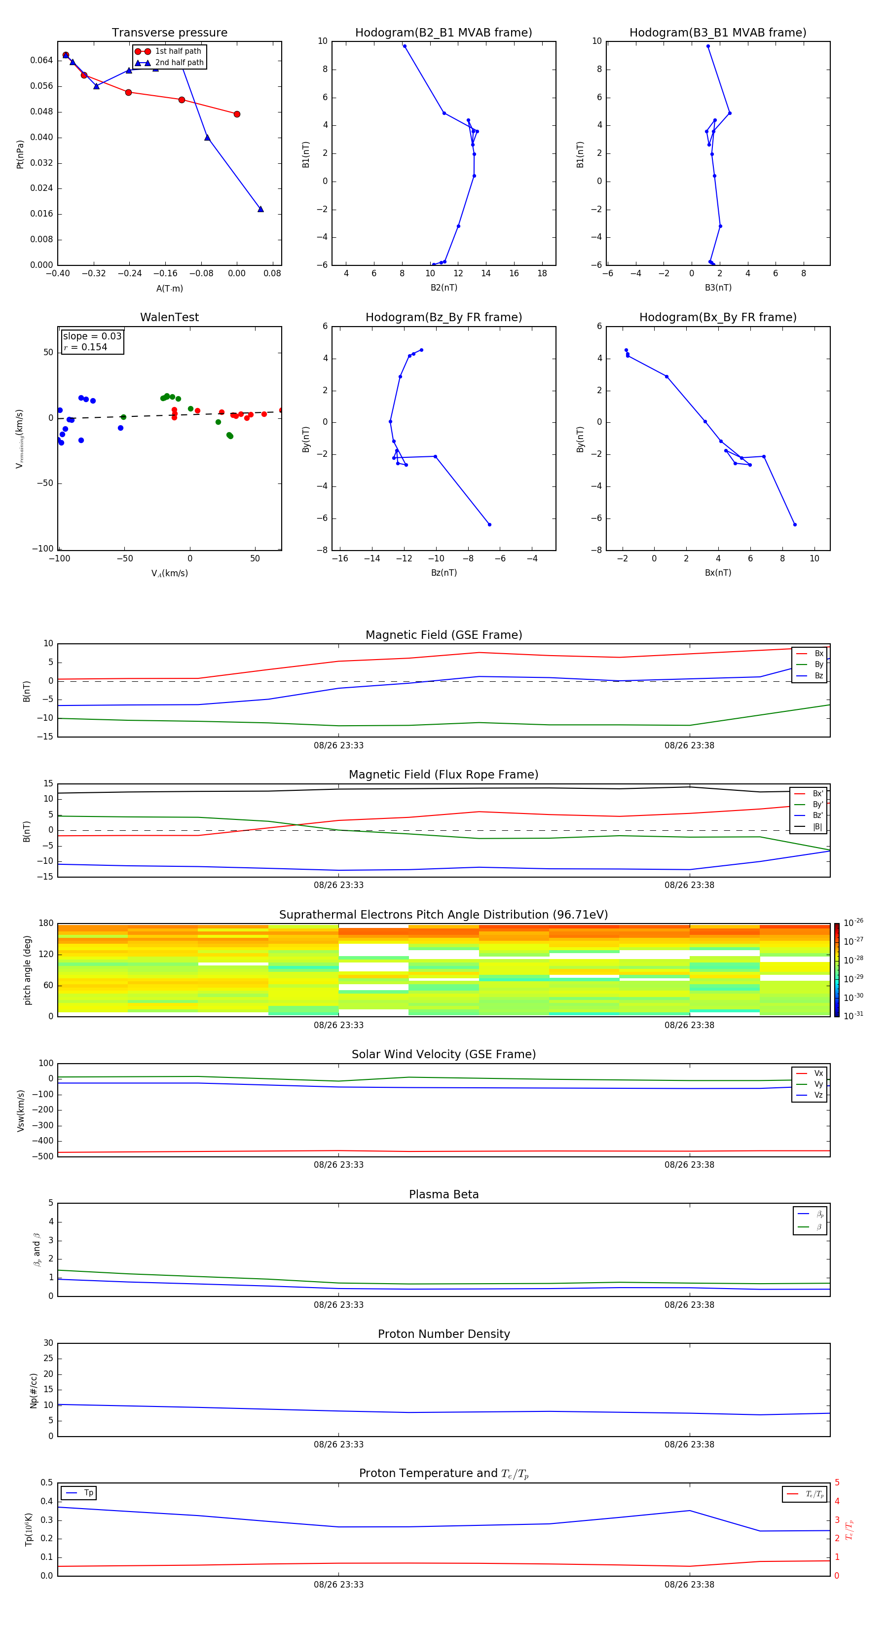Click the "Bx'" legend entry in Flux Rope panel
The height and width of the screenshot is (1628, 888).
pos(809,794)
